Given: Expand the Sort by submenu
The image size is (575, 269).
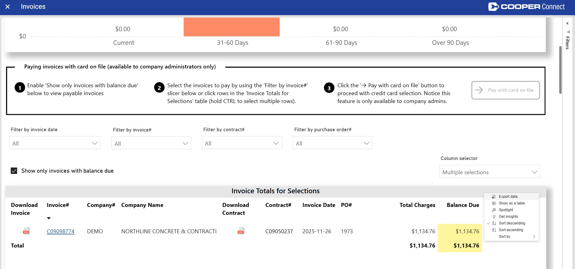Looking at the screenshot, I should pos(512,237).
